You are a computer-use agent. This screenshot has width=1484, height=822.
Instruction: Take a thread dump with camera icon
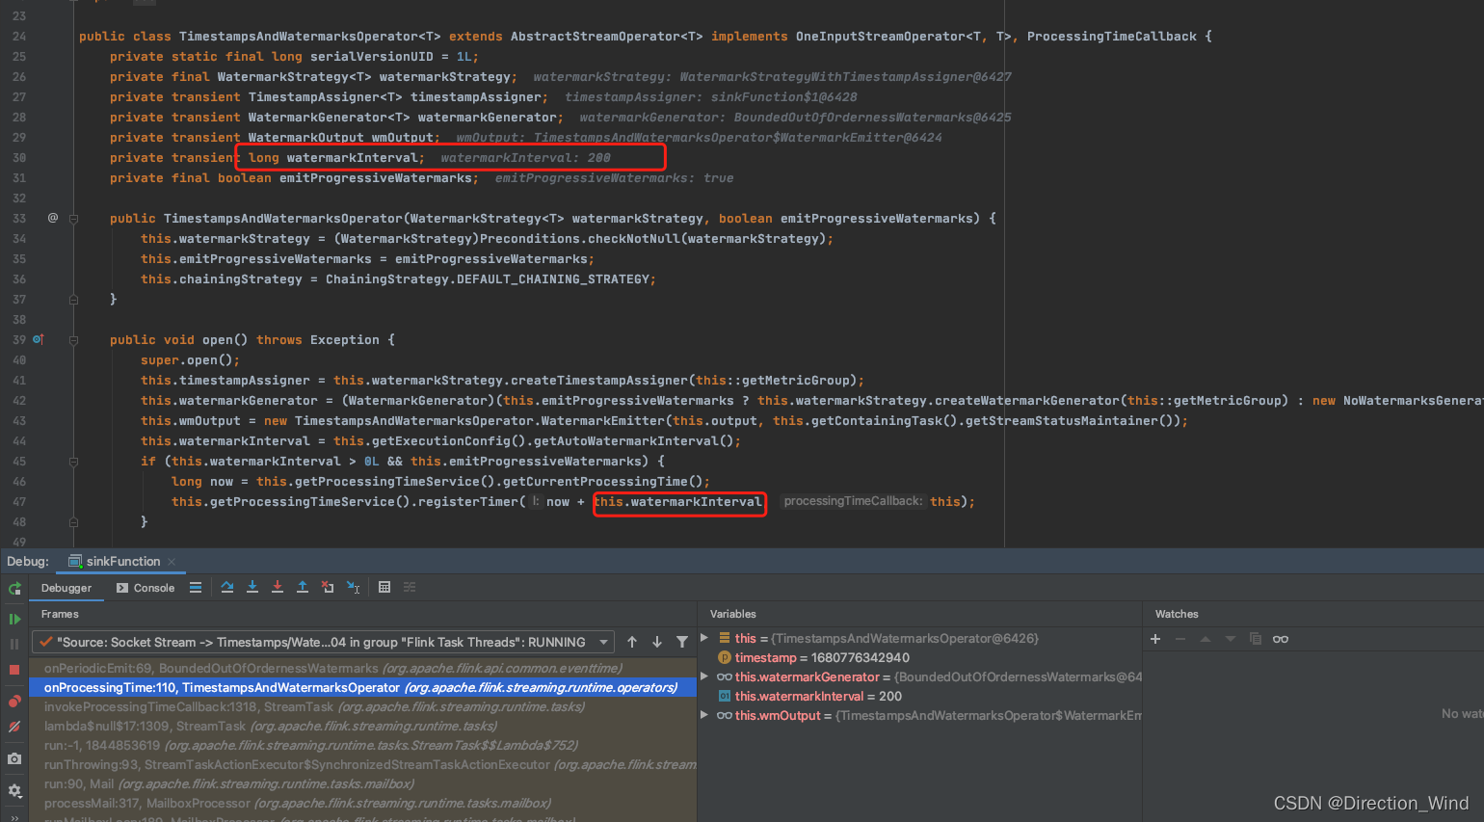tap(14, 758)
